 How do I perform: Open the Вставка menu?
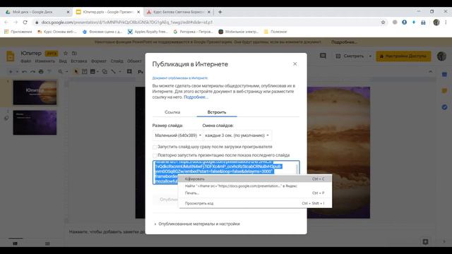[x=78, y=61]
